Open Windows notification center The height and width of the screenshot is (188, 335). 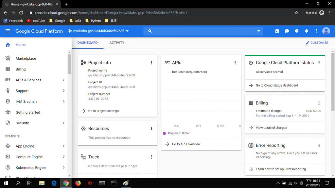coord(327,183)
